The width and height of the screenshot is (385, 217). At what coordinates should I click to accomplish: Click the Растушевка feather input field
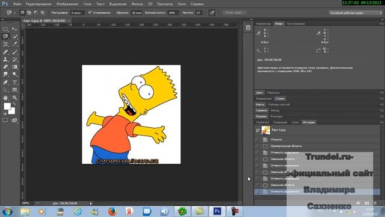point(77,13)
